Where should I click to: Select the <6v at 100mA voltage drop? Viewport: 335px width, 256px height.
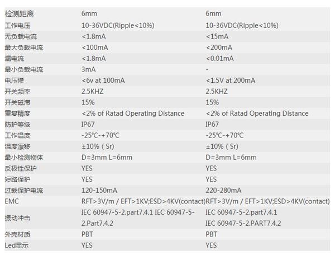[x=103, y=80]
